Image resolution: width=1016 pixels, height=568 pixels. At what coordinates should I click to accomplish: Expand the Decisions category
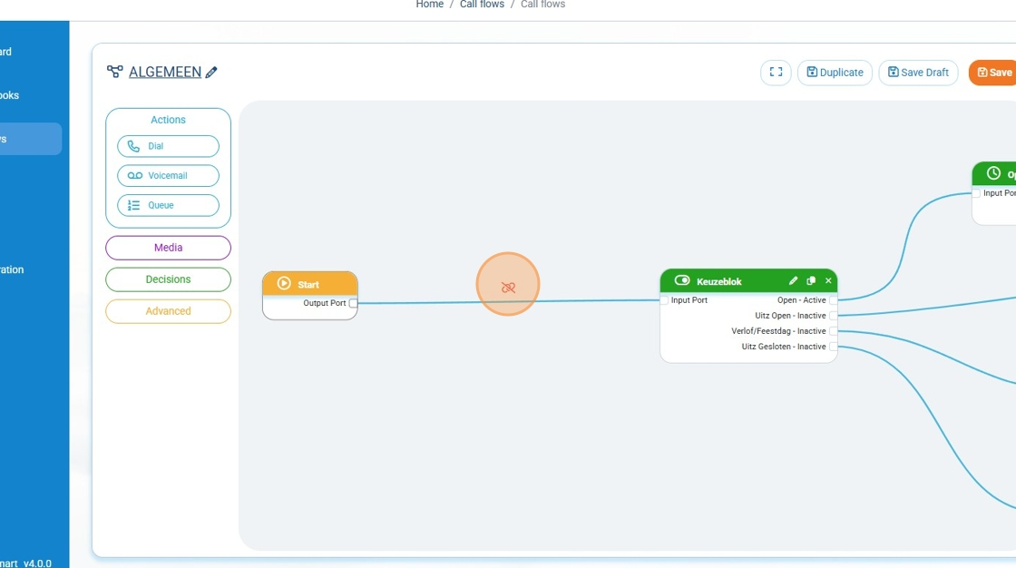(168, 279)
